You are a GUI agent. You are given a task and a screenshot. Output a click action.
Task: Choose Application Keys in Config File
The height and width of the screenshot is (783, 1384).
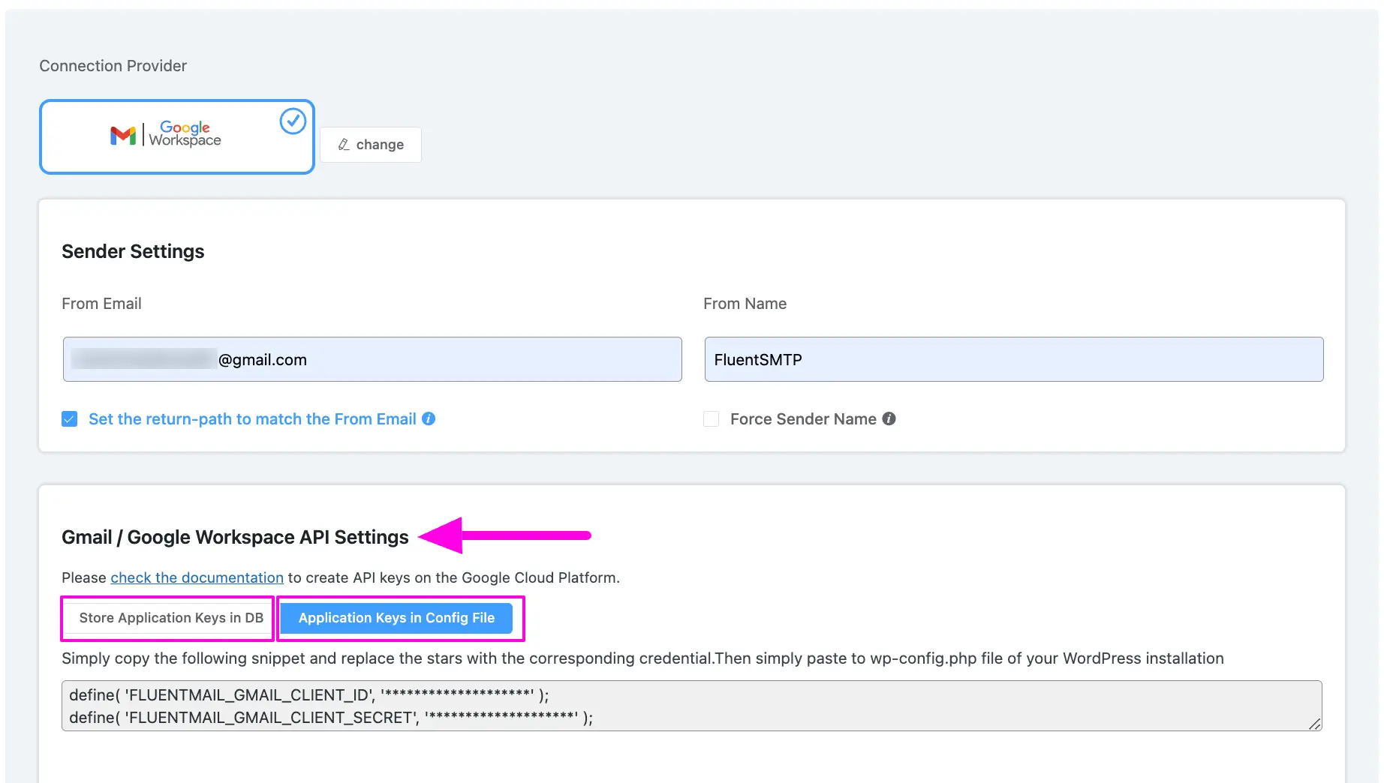(396, 618)
